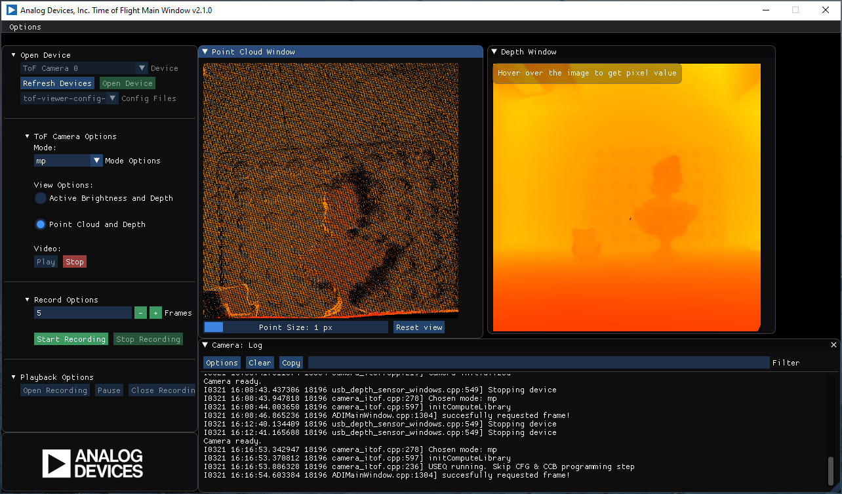Click the video Play button

(x=46, y=262)
